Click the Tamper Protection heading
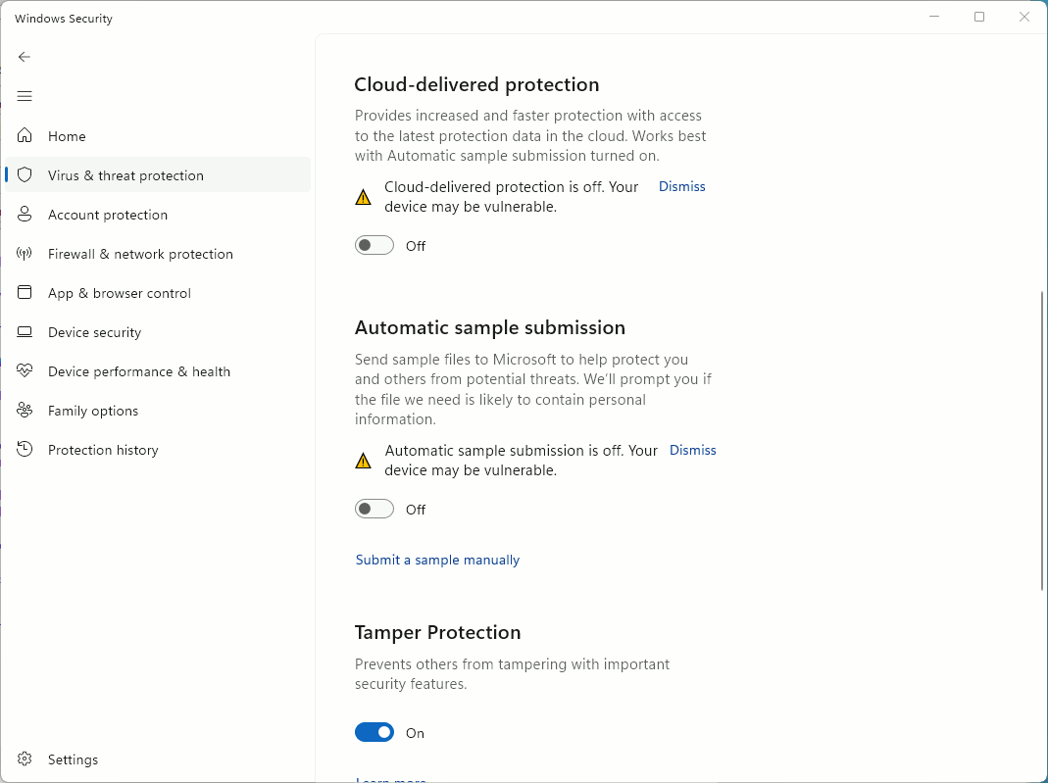 point(438,632)
